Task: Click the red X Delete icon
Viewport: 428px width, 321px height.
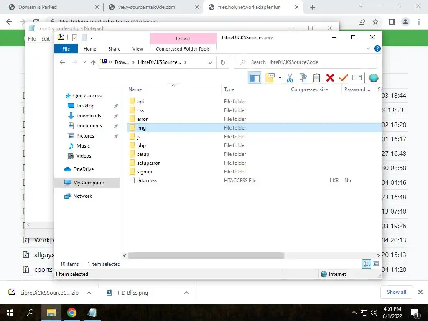Action: point(330,78)
